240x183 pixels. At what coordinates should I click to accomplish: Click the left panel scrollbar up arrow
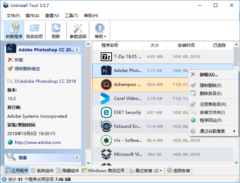click(x=88, y=44)
